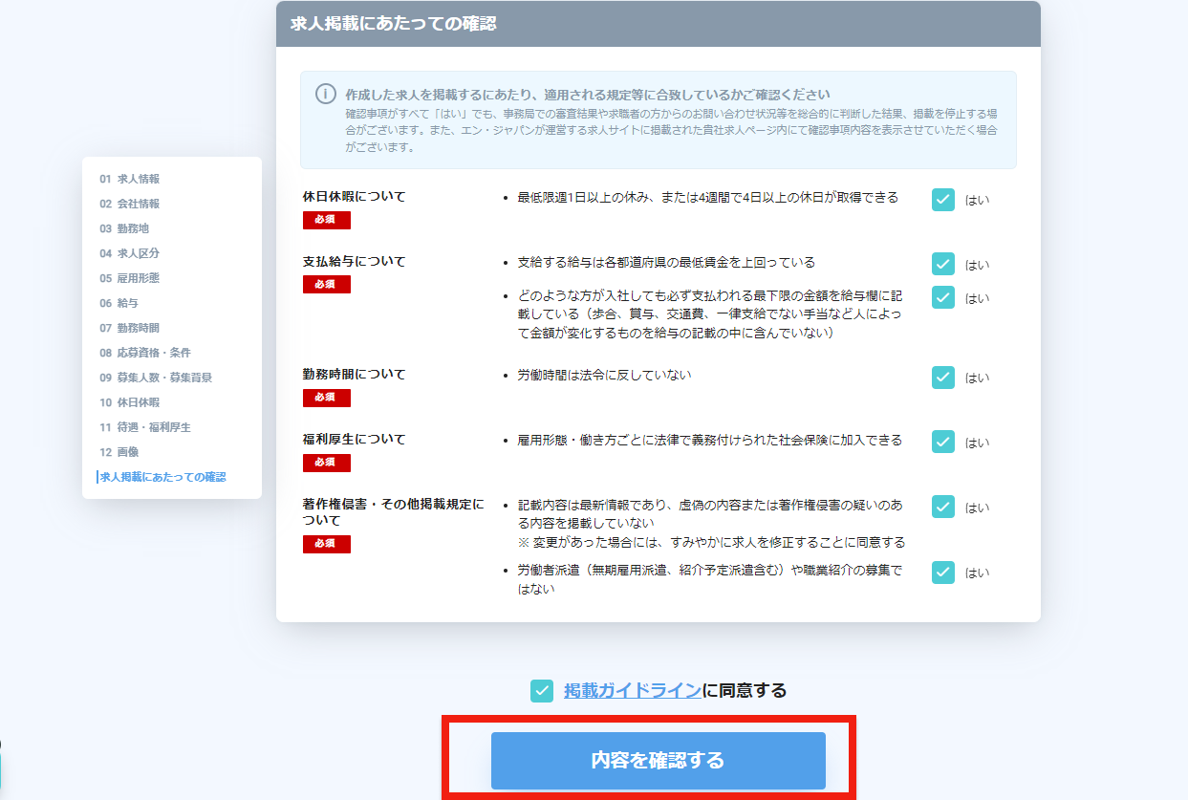Click the info circle icon in notice box

pos(326,94)
